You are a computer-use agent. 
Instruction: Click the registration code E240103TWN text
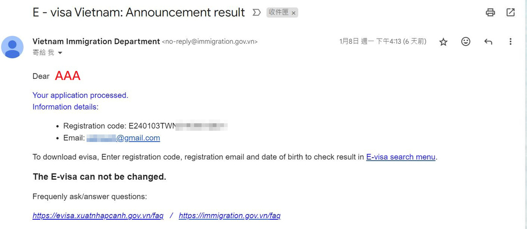[152, 126]
